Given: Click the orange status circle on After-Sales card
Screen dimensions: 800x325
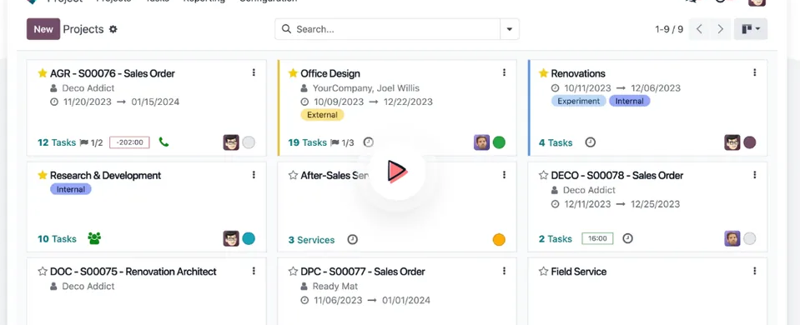Looking at the screenshot, I should pos(499,239).
